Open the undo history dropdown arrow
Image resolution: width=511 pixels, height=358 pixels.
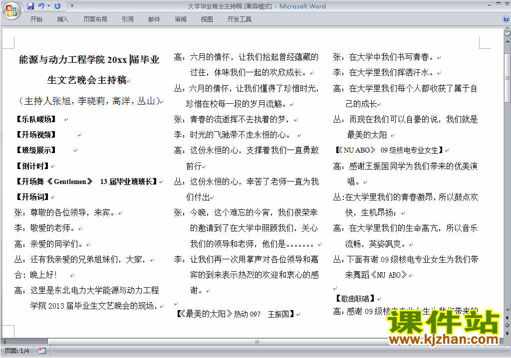coord(48,6)
